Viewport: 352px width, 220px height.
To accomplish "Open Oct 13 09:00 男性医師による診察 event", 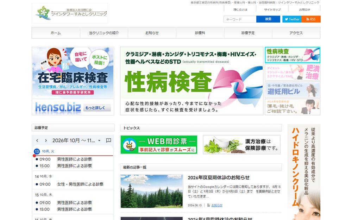I will tap(73, 159).
